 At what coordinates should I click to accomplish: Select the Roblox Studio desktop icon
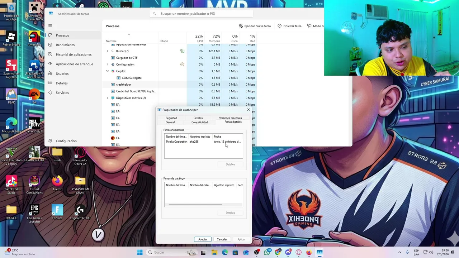[11, 39]
